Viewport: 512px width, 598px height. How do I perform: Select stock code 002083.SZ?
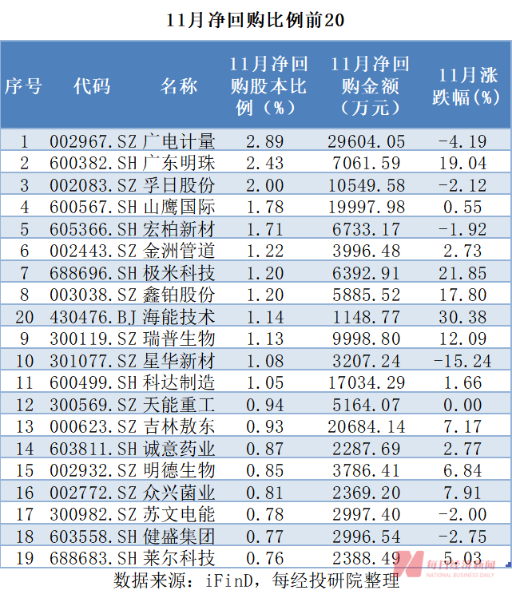(93, 185)
